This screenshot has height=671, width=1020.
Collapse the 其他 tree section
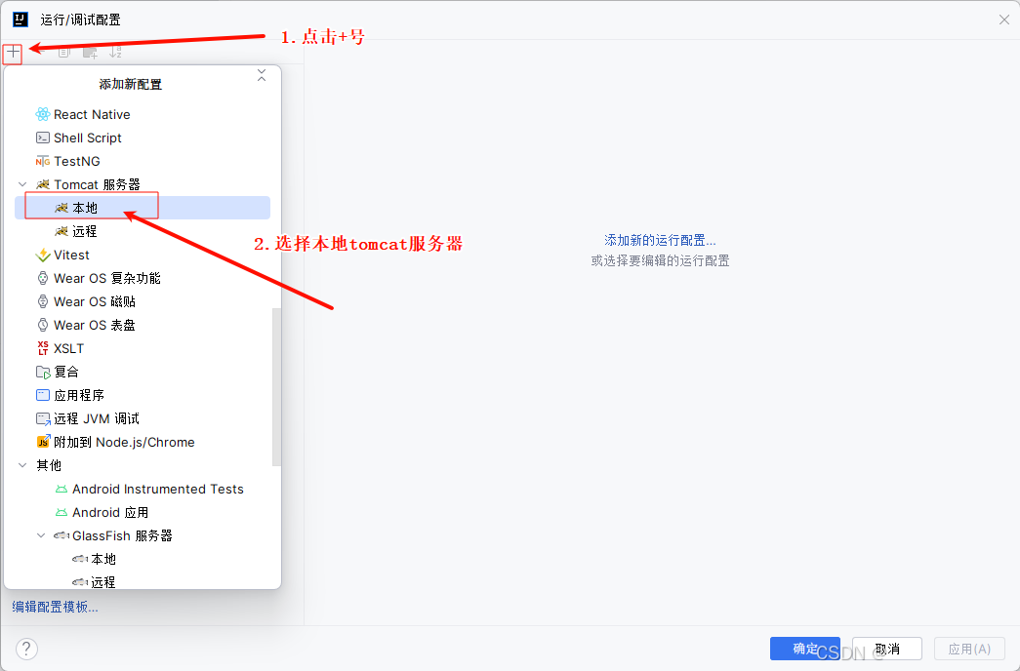click(x=22, y=465)
